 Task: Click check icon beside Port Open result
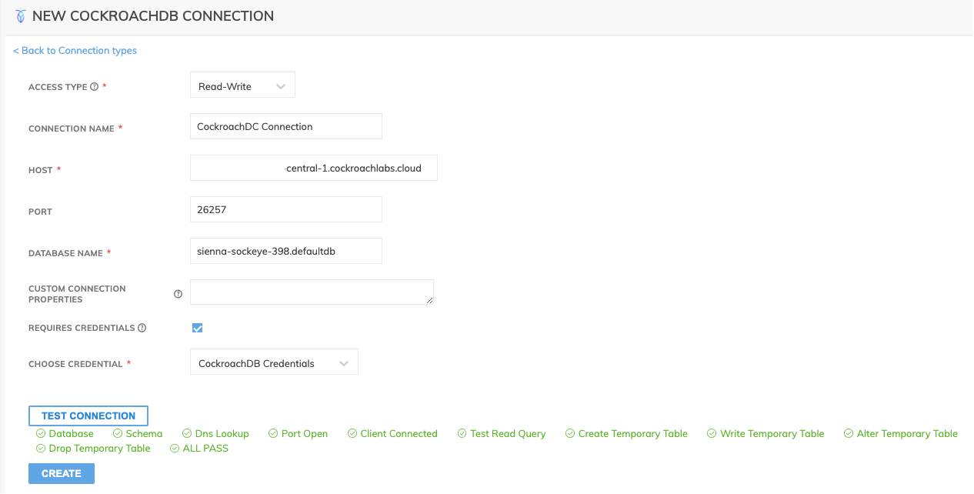pyautogui.click(x=273, y=434)
